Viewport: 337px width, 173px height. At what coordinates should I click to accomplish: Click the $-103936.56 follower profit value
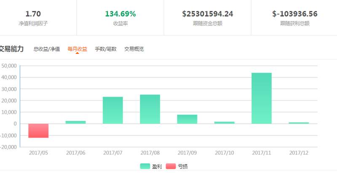pos(295,14)
